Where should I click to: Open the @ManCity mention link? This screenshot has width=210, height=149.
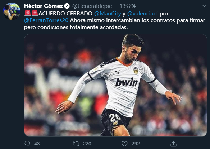coord(108,14)
